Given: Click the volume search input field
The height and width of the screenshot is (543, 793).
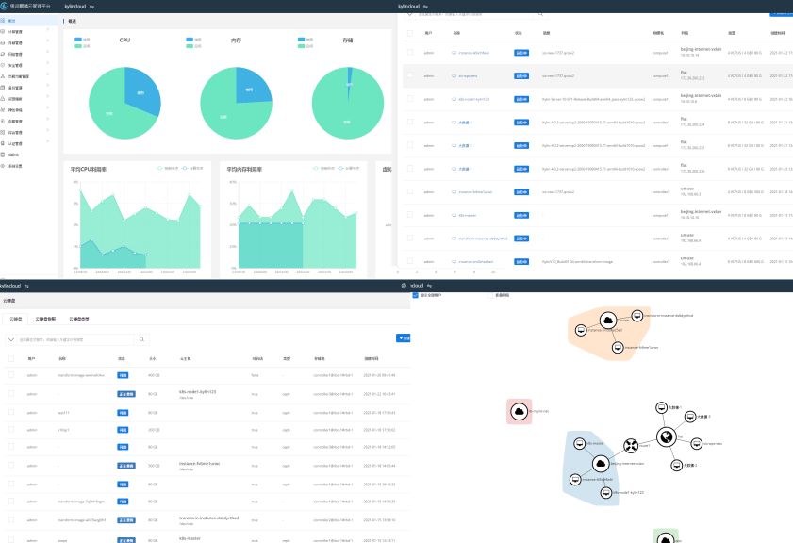Looking at the screenshot, I should click(x=75, y=339).
